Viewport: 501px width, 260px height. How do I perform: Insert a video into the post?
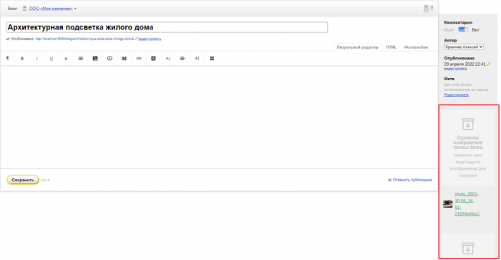(x=110, y=59)
